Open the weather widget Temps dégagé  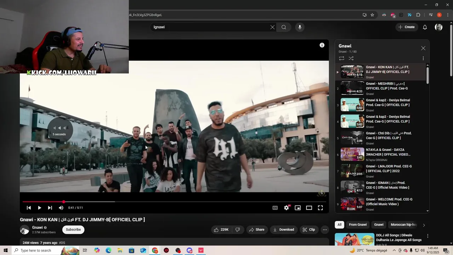pyautogui.click(x=368, y=250)
